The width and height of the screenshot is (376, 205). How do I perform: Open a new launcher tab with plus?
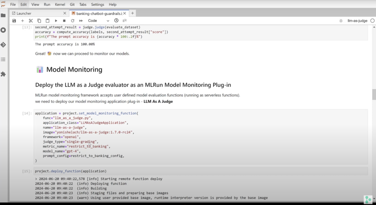click(132, 13)
